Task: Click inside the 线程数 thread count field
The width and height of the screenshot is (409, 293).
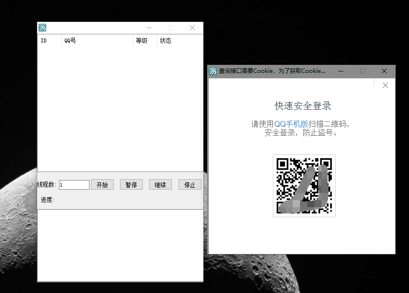Action: 74,184
